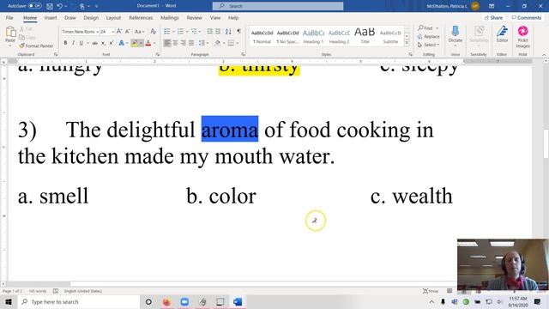Switch to the Design tab
This screenshot has height=309, width=549.
pyautogui.click(x=91, y=17)
